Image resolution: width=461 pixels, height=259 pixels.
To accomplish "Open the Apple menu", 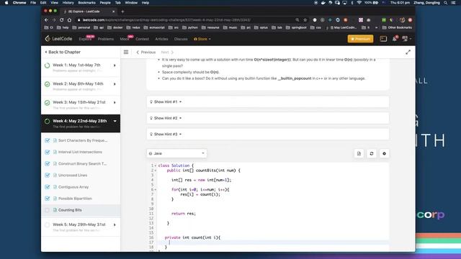I will (6, 3).
